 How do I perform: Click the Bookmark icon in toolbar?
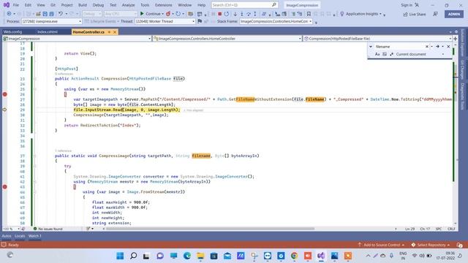coord(309,14)
